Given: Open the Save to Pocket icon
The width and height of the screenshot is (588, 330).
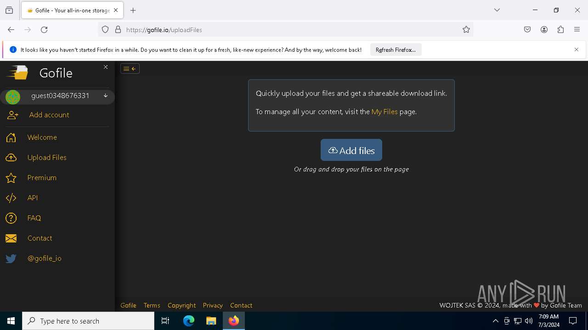Looking at the screenshot, I should pos(527,30).
